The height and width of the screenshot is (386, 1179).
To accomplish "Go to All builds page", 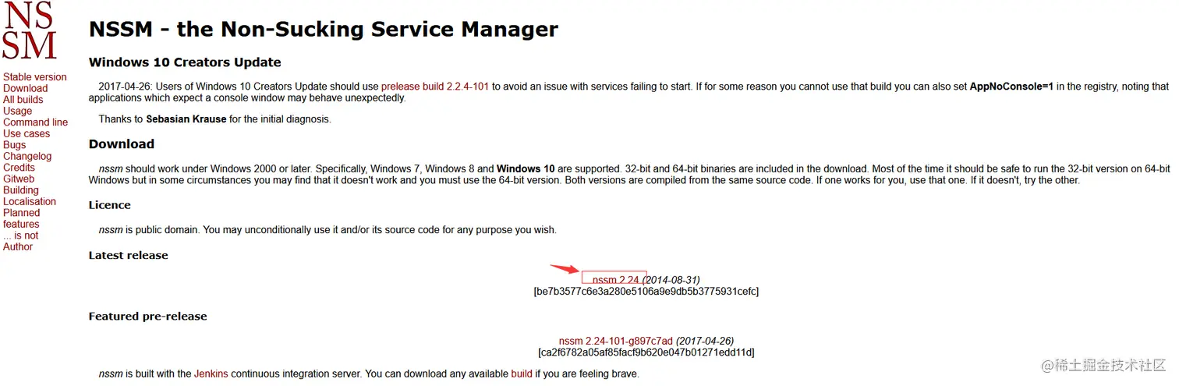I will click(23, 100).
